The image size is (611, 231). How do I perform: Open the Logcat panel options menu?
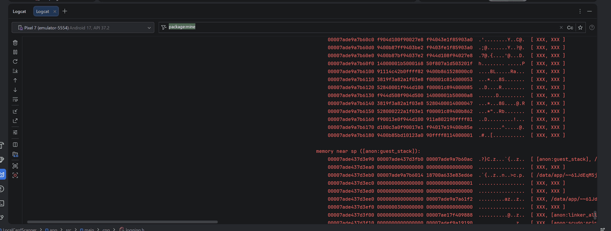pyautogui.click(x=580, y=11)
